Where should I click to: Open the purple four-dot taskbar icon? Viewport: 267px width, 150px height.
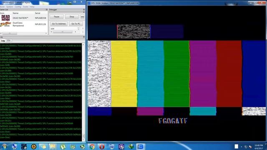pos(121,147)
